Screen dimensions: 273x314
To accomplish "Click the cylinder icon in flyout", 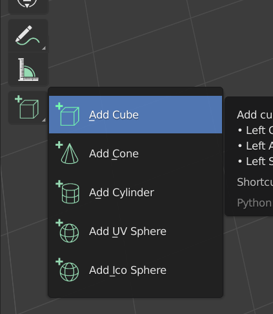I will tap(67, 192).
